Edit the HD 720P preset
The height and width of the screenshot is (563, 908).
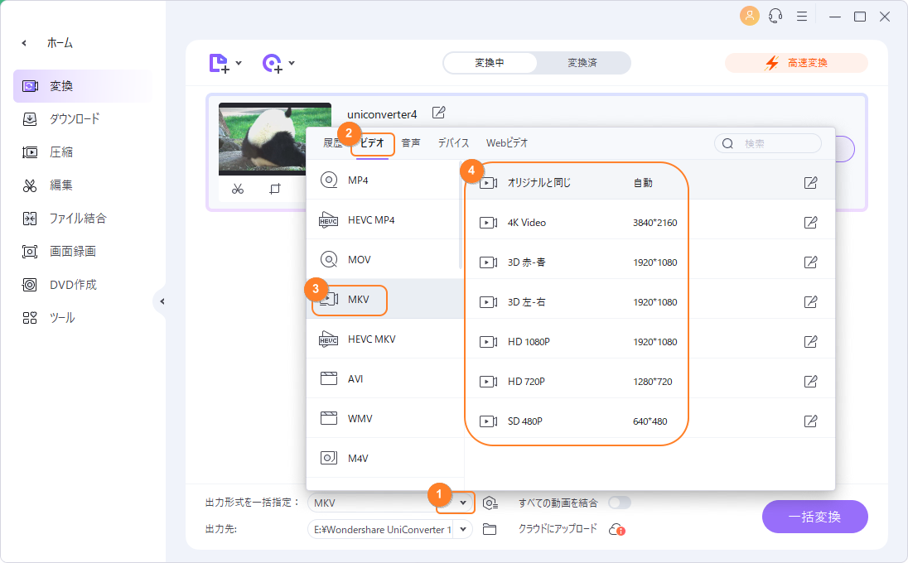tap(811, 382)
